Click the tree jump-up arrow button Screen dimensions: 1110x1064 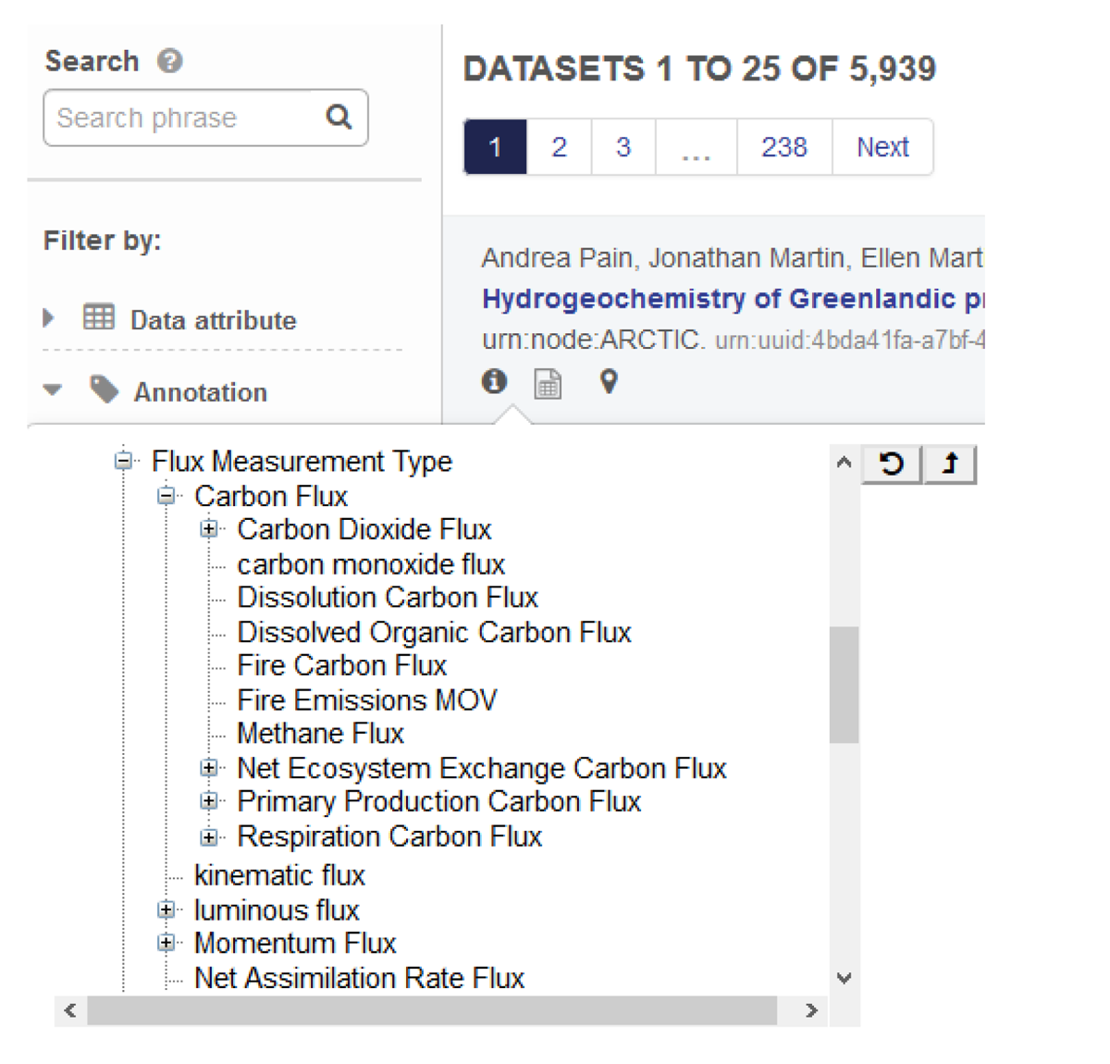click(x=950, y=464)
